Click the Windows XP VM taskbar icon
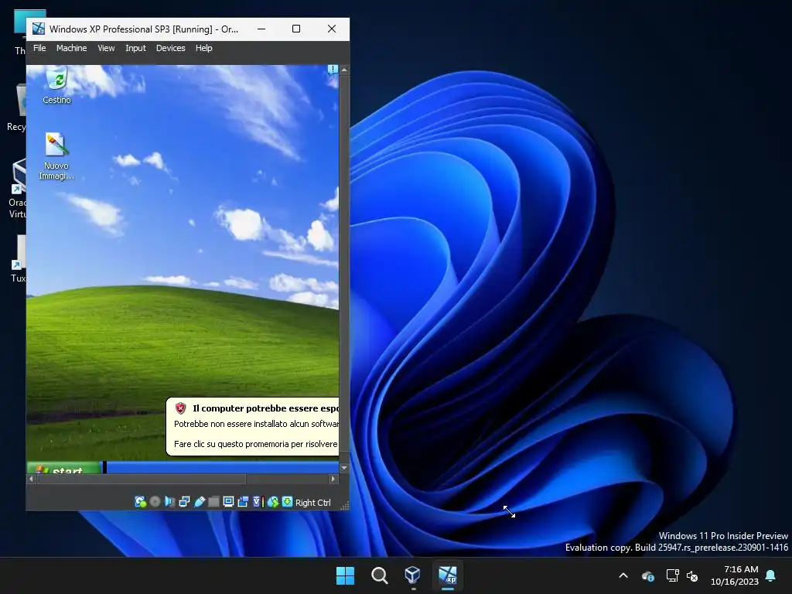The image size is (792, 594). tap(447, 575)
